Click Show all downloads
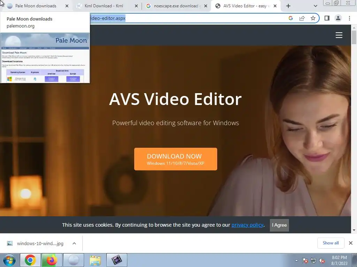Viewport: 357px width, 267px height. tap(331, 243)
